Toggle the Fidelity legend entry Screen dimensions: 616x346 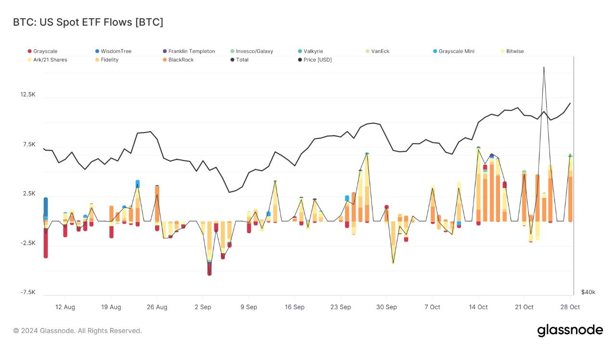click(x=107, y=60)
